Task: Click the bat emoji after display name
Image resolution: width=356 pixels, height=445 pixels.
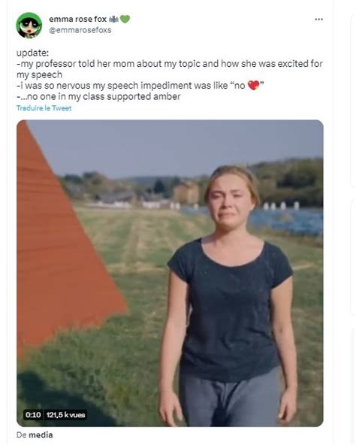Action: [113, 19]
